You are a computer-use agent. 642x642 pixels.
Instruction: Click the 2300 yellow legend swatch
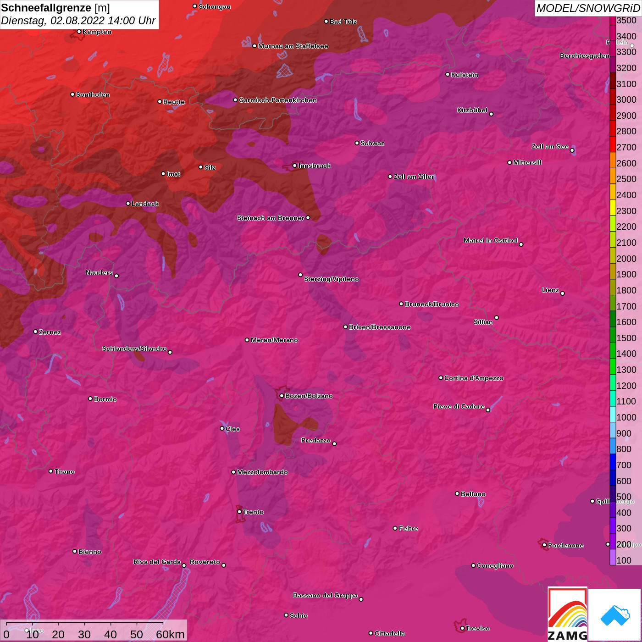coord(613,207)
